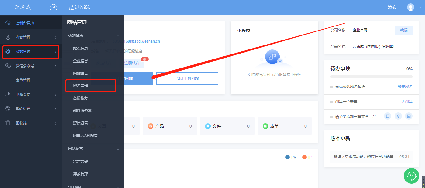Image resolution: width=425 pixels, height=188 pixels.
Task: Toggle the IP legend series
Action: pos(307,157)
